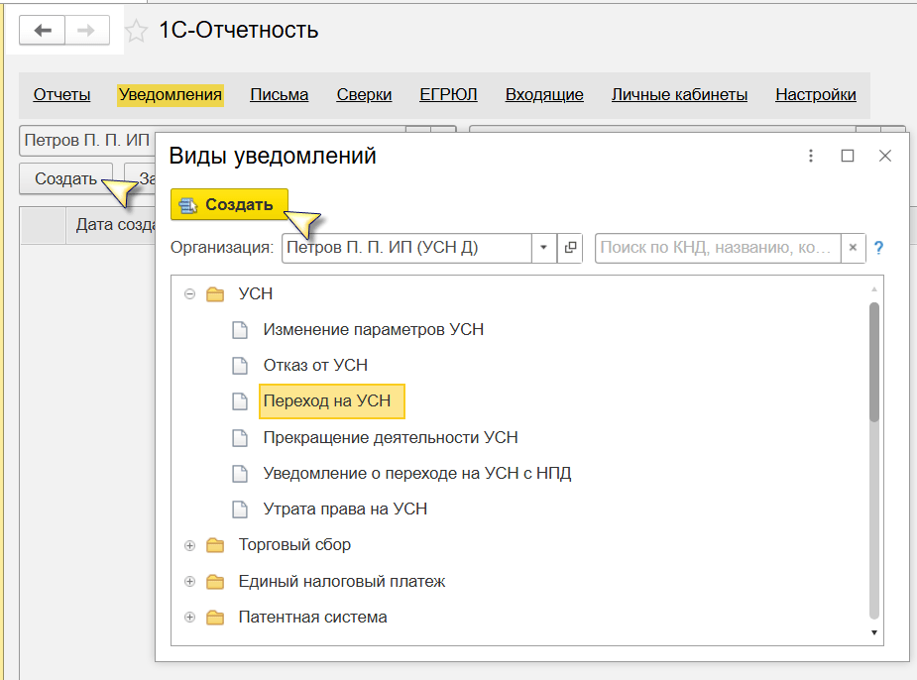Image resolution: width=917 pixels, height=680 pixels.
Task: Switch to the Сверки tab
Action: tap(364, 95)
